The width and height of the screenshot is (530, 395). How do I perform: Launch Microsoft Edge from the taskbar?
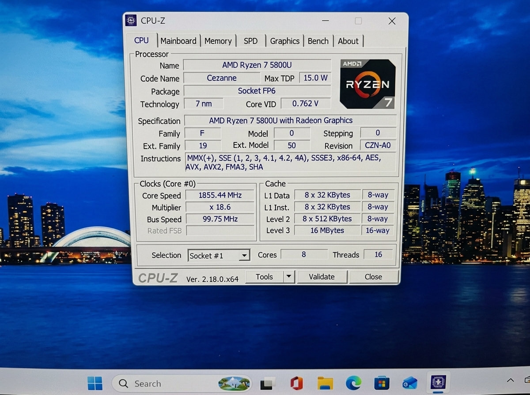point(353,383)
